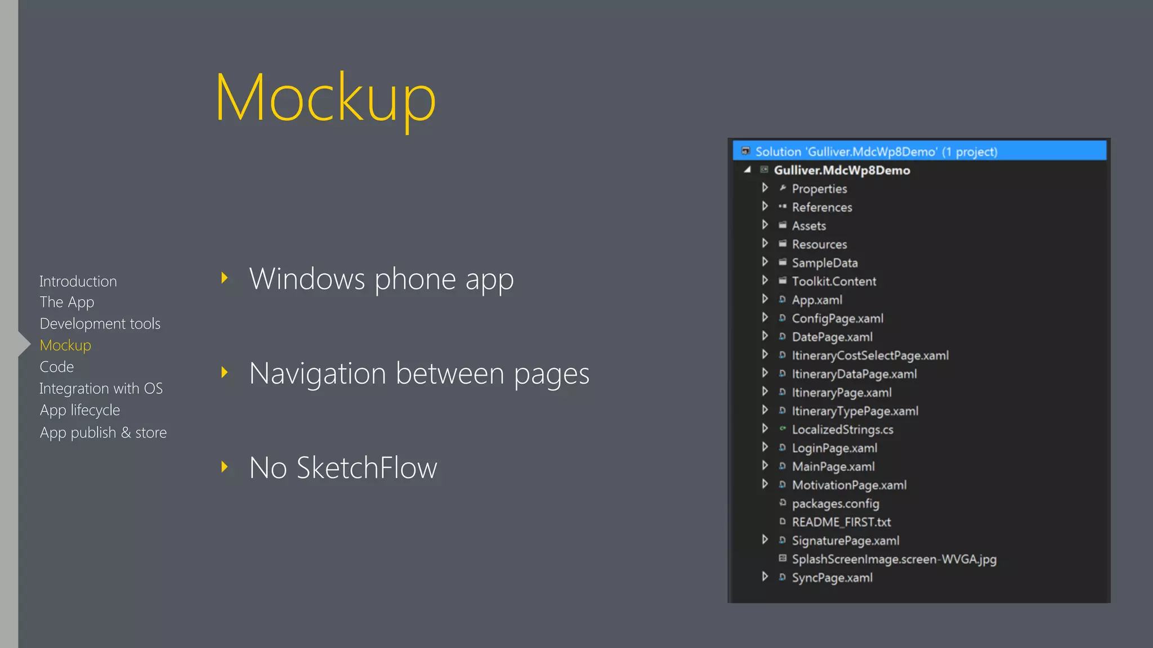Click the config file icon beside packages.config
This screenshot has height=648, width=1153.
click(x=783, y=502)
